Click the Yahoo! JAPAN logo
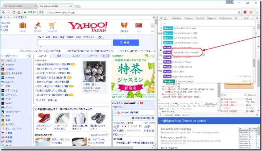262x151 pixels. point(88,27)
